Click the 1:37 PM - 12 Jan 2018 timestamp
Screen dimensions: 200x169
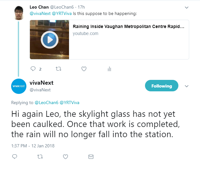click(x=33, y=146)
